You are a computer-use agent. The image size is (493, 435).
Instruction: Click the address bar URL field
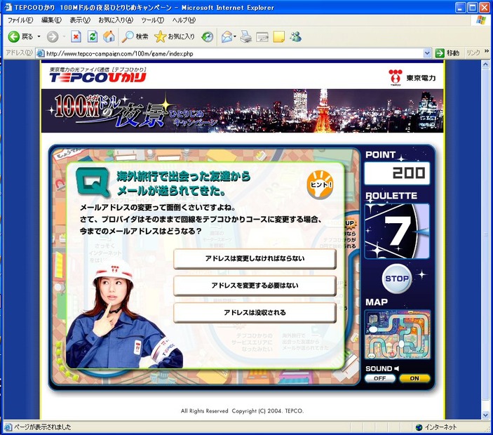pos(234,53)
